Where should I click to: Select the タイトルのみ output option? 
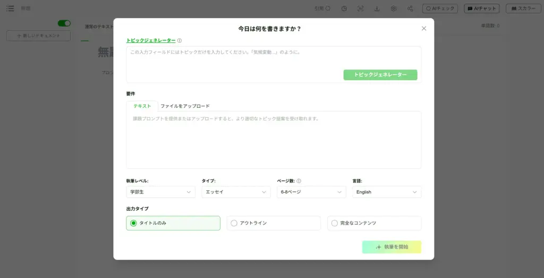[173, 223]
